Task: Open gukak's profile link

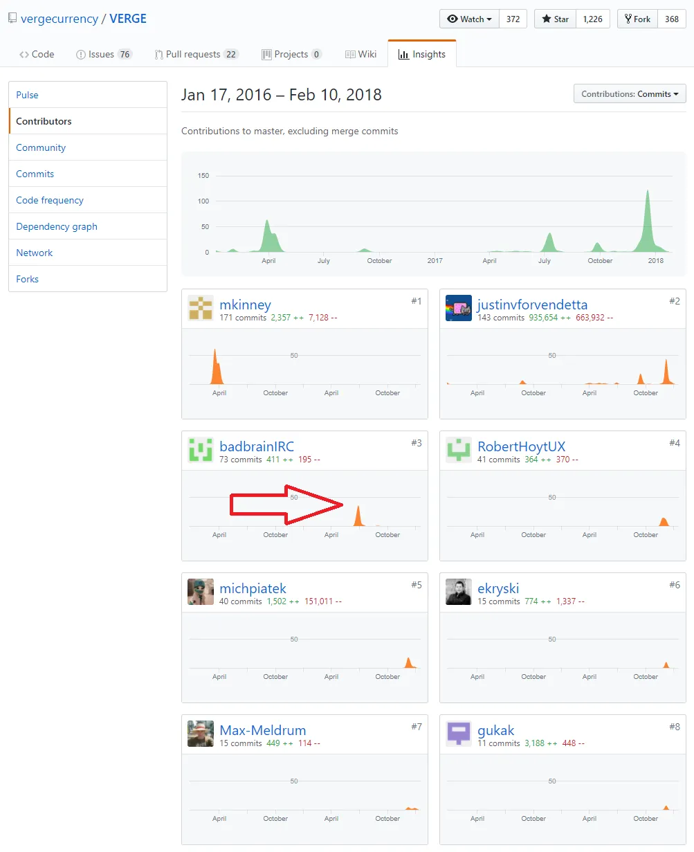Action: click(496, 730)
